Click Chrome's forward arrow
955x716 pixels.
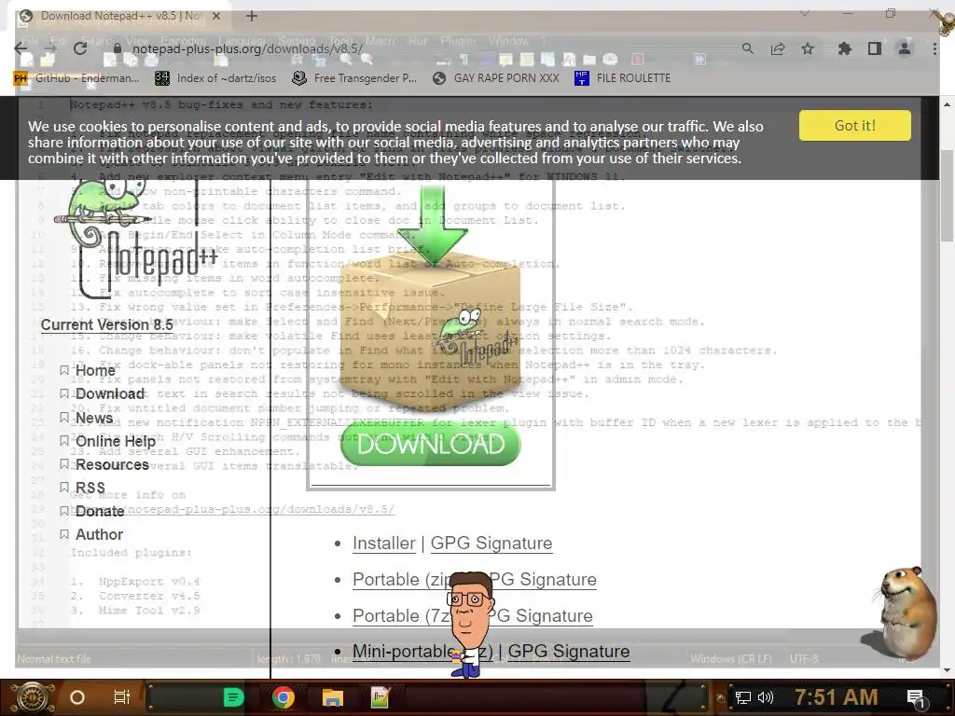[50, 48]
